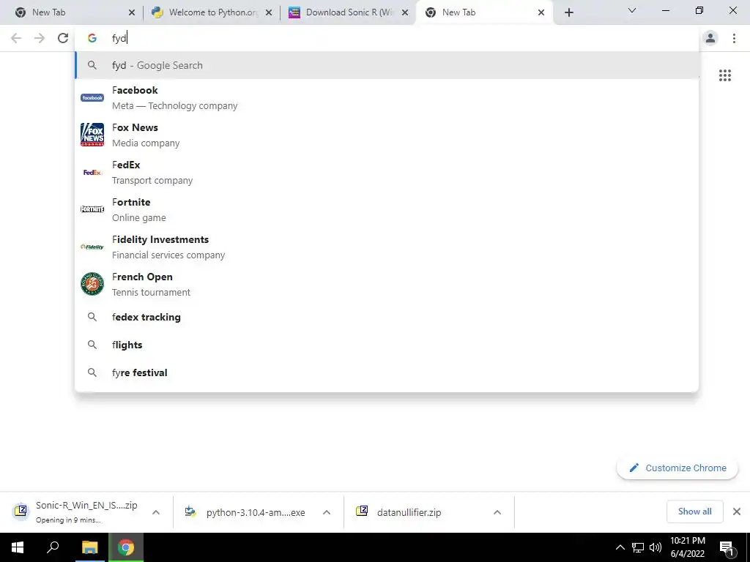Viewport: 750px width, 562px height.
Task: Select the fyre festival suggestion
Action: coord(387,372)
